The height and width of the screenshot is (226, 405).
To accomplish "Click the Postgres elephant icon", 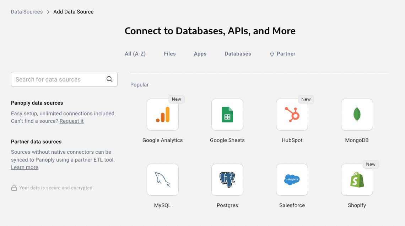I will [227, 180].
